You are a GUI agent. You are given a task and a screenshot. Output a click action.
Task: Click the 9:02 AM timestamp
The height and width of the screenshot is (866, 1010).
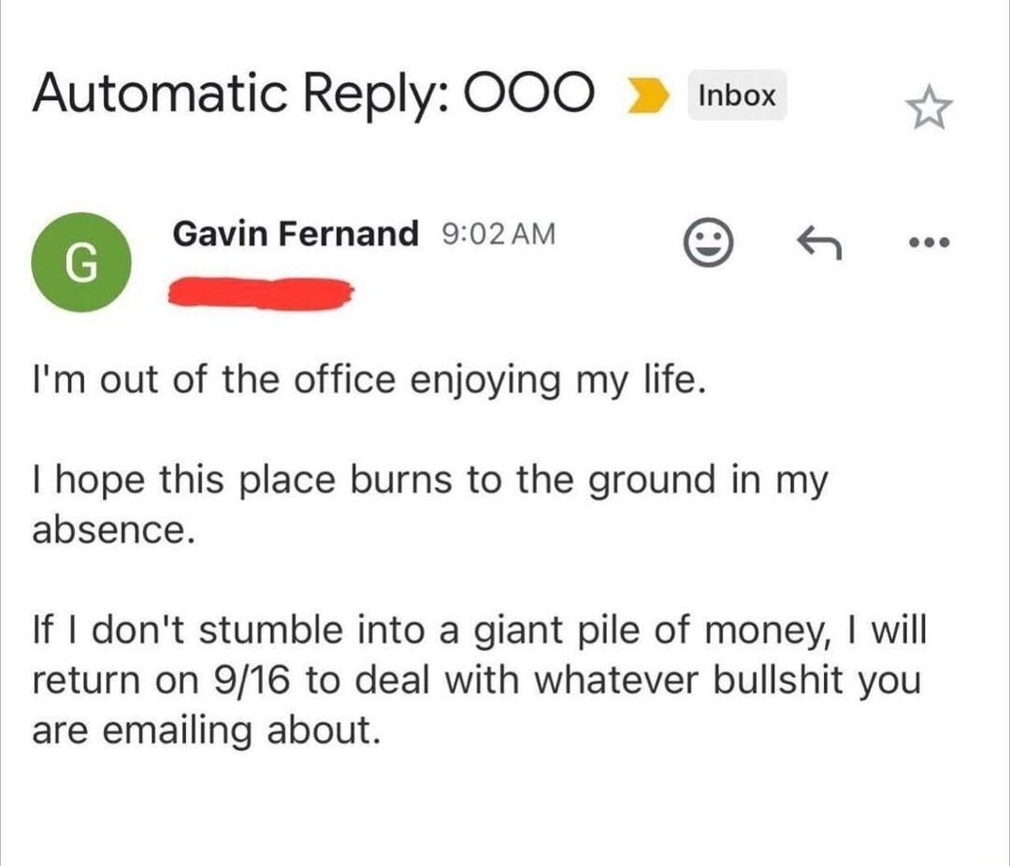pos(498,234)
